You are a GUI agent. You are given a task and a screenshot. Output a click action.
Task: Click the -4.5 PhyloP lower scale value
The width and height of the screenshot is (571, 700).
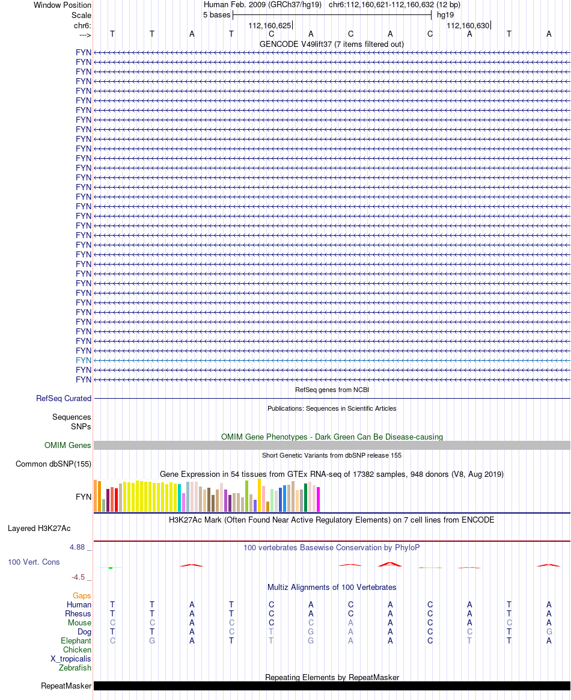click(78, 577)
